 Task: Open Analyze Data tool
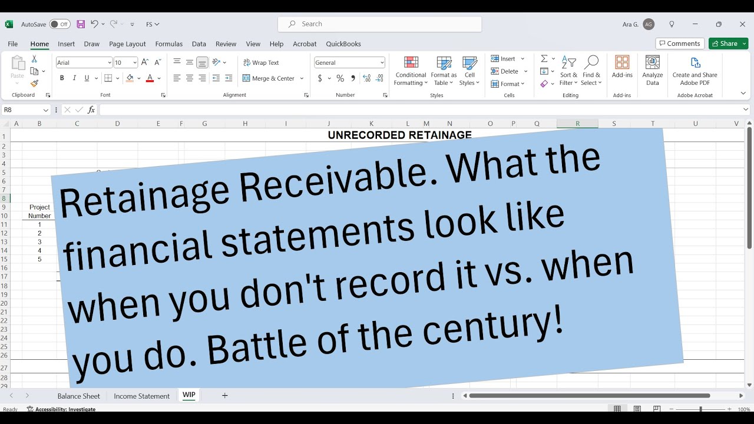point(653,71)
